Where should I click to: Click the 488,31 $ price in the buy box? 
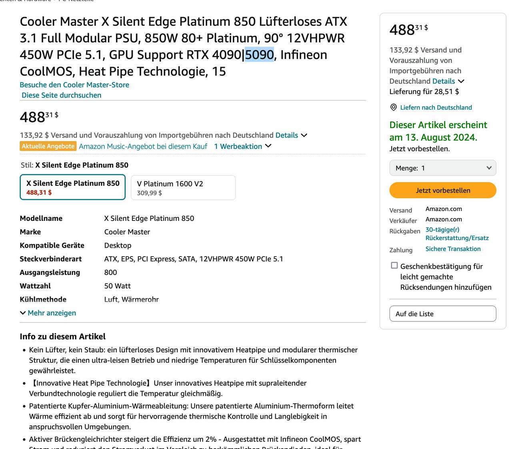click(408, 30)
